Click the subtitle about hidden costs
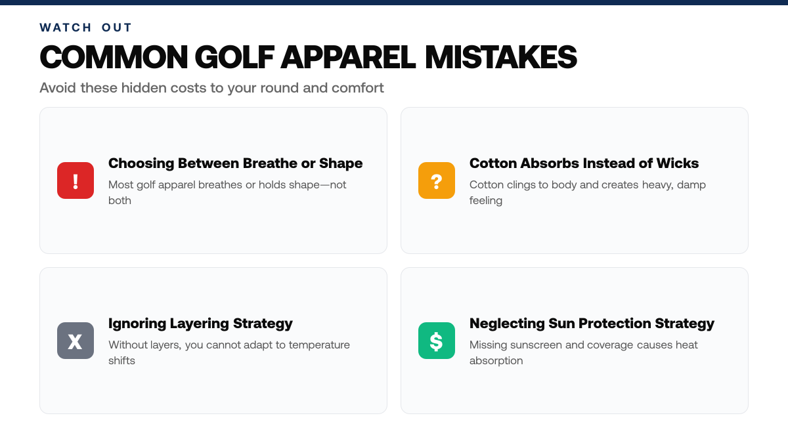788x443 pixels. click(x=211, y=88)
